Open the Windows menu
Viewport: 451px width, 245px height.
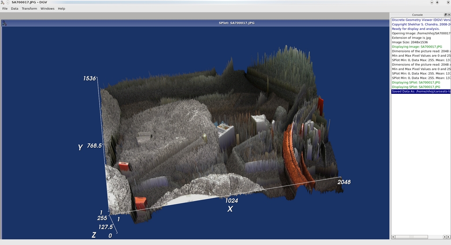(x=48, y=8)
